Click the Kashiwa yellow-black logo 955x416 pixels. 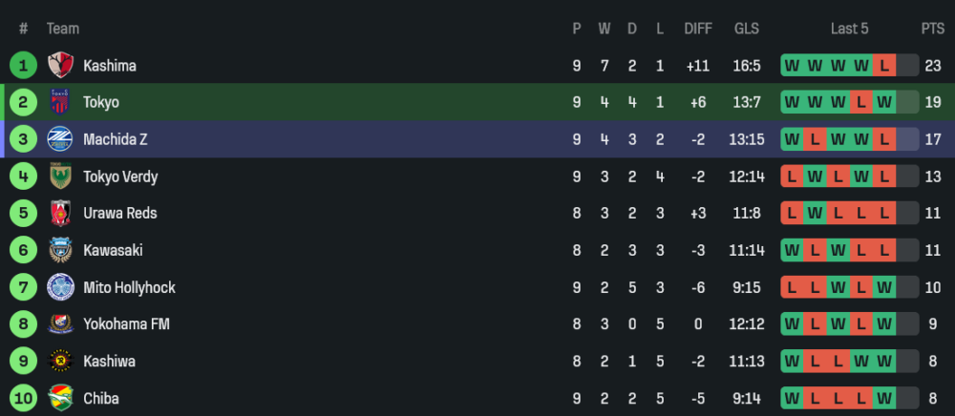[60, 362]
